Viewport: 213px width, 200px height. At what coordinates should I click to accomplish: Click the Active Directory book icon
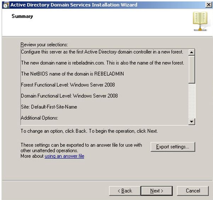point(200,21)
